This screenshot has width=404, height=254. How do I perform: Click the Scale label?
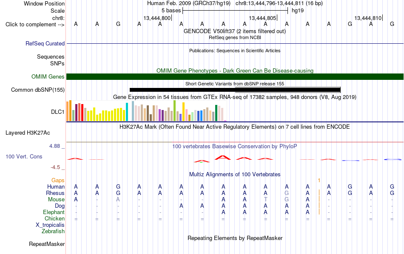pyautogui.click(x=58, y=11)
